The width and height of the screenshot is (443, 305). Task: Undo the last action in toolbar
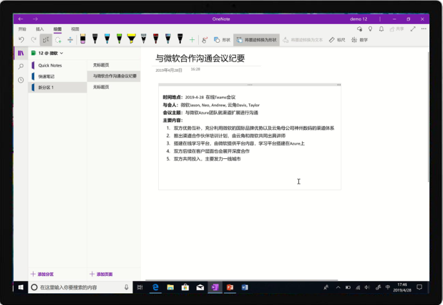pyautogui.click(x=21, y=40)
